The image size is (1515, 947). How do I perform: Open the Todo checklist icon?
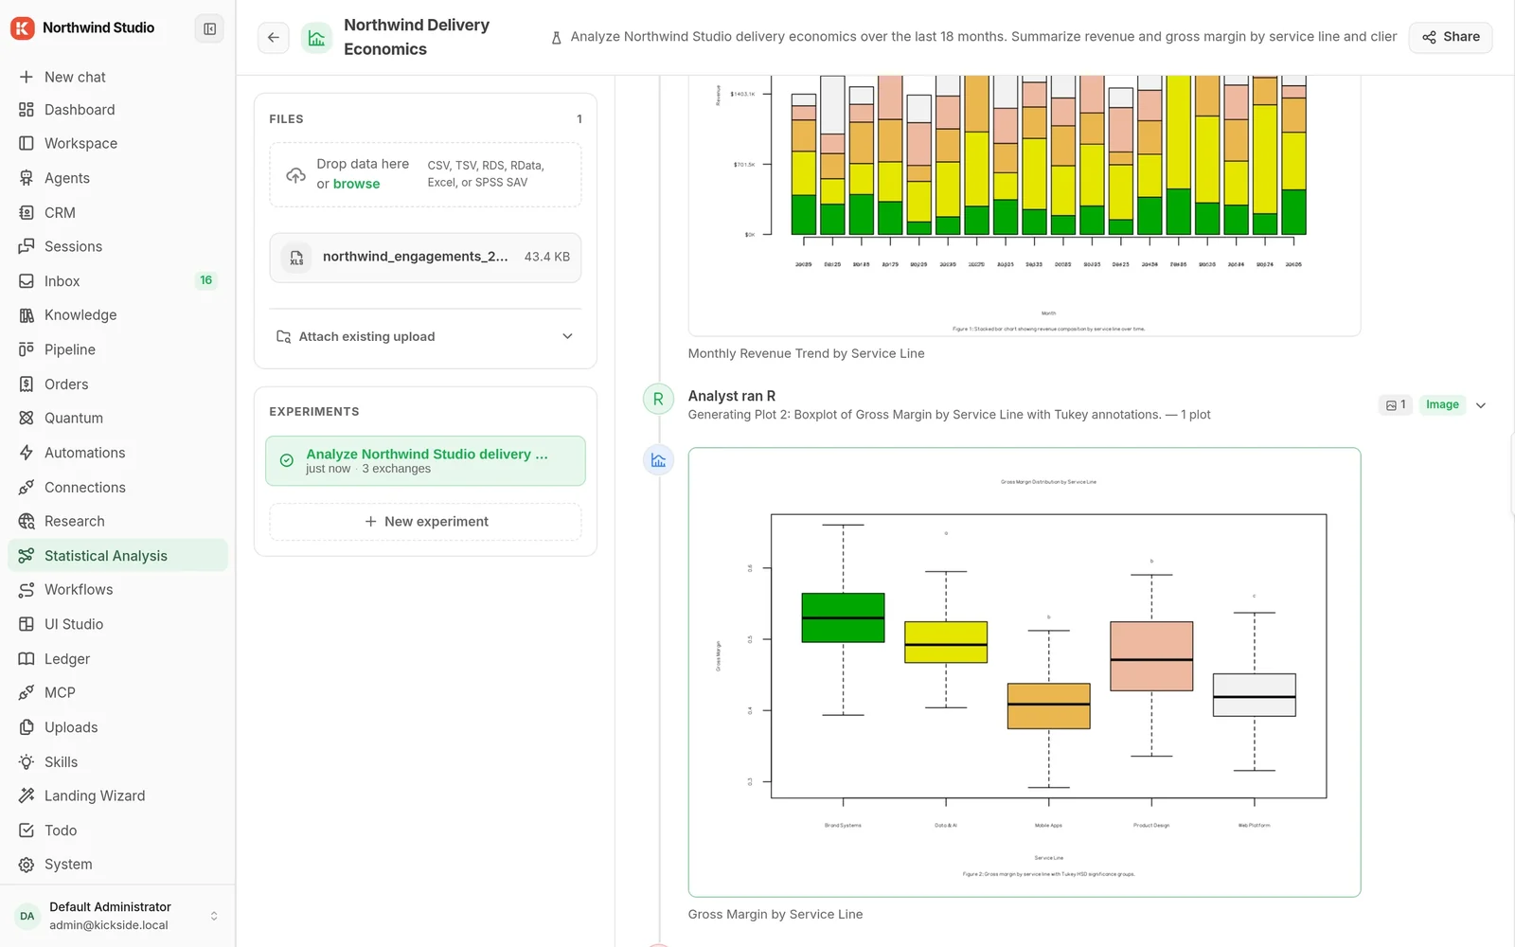27,831
